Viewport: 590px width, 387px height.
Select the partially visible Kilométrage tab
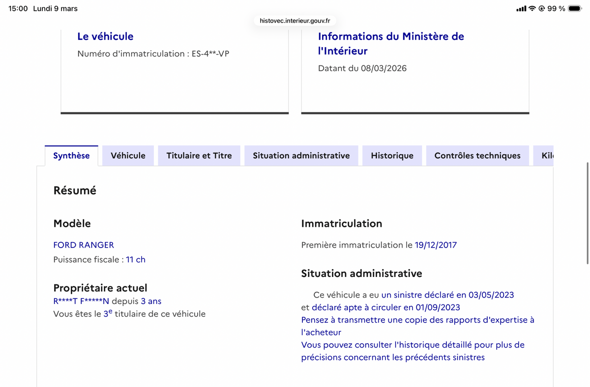[x=544, y=156]
